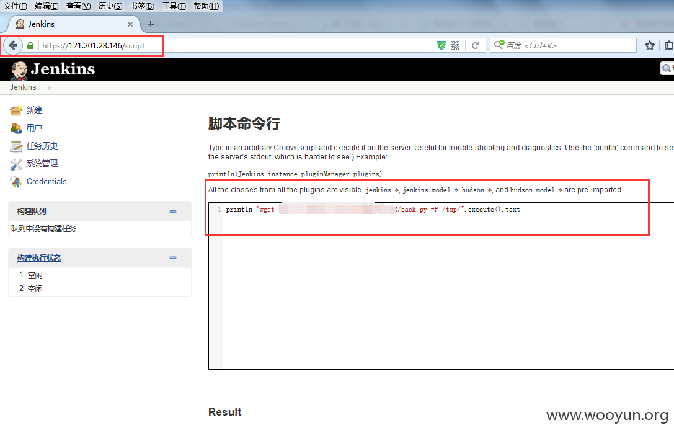
Task: Open the 用户 link in sidebar
Action: (34, 128)
